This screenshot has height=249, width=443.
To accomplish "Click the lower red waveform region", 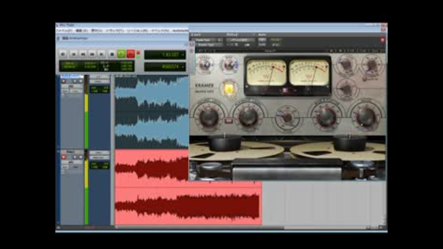I will click(188, 206).
